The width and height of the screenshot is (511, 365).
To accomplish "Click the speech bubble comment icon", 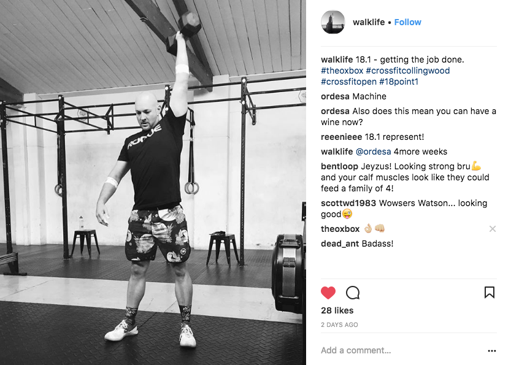I will click(353, 293).
